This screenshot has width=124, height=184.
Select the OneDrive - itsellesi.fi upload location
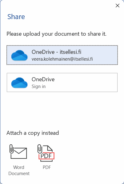coord(62,55)
